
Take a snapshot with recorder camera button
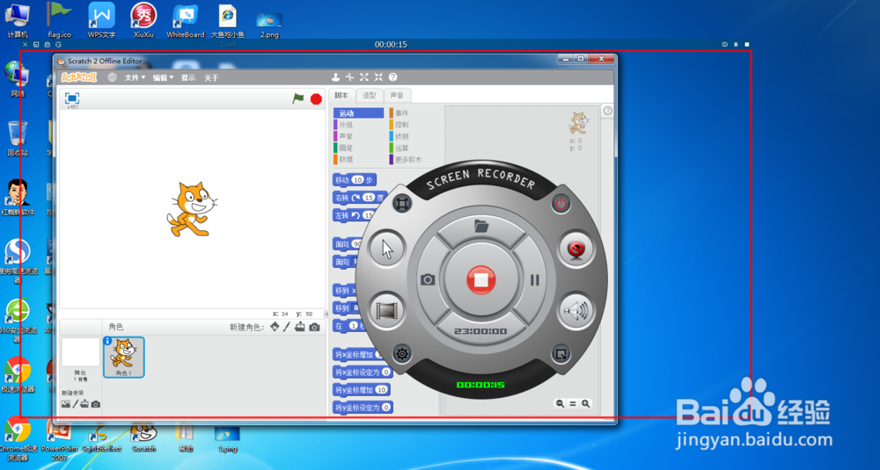(428, 279)
